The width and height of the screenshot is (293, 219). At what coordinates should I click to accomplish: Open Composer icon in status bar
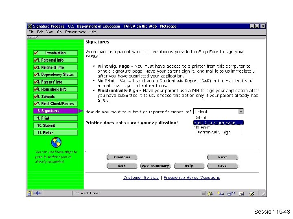point(252,193)
